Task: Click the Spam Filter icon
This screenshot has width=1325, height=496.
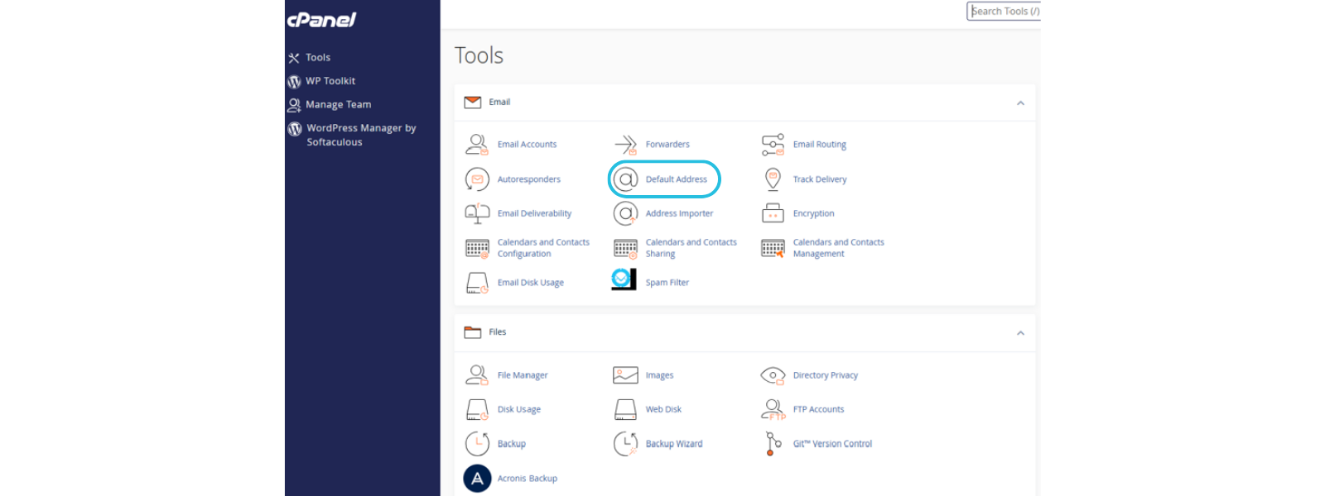Action: click(x=624, y=279)
